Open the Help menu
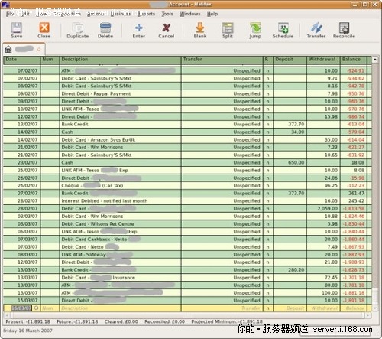The width and height of the screenshot is (382, 339). (212, 14)
